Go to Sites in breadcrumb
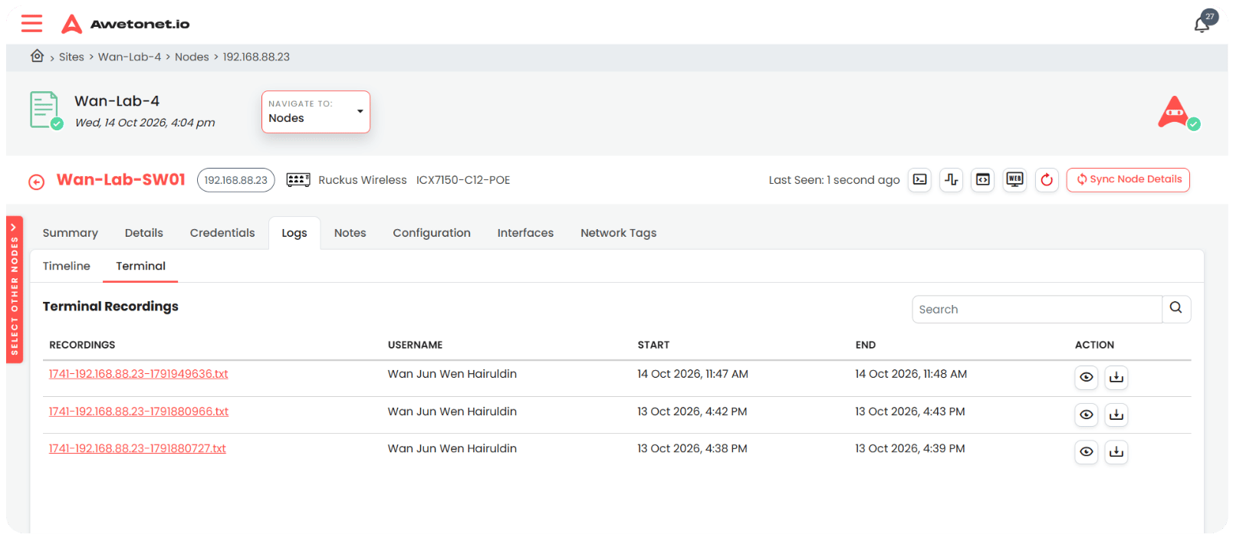The height and width of the screenshot is (541, 1233). pyautogui.click(x=71, y=57)
